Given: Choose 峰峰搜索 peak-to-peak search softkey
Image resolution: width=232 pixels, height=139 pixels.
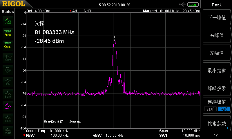Looking at the screenshot, I should click(x=217, y=88).
